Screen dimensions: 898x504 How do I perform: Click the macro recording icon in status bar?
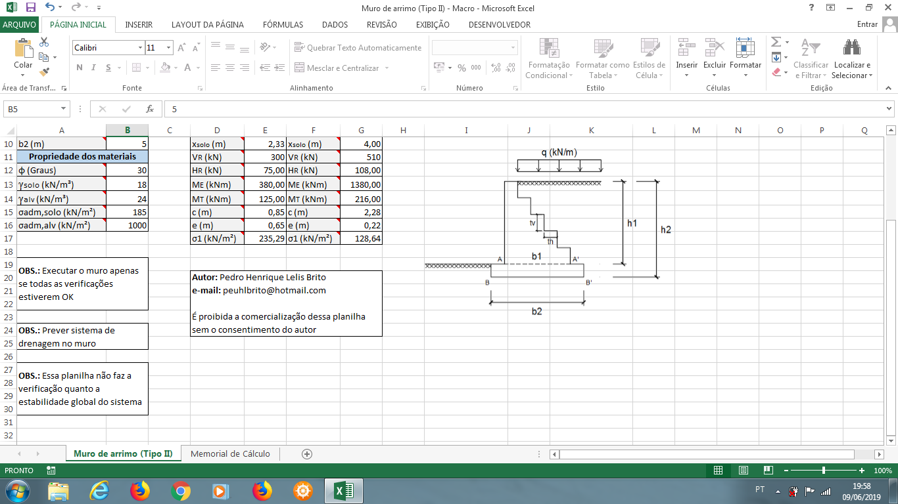point(51,471)
